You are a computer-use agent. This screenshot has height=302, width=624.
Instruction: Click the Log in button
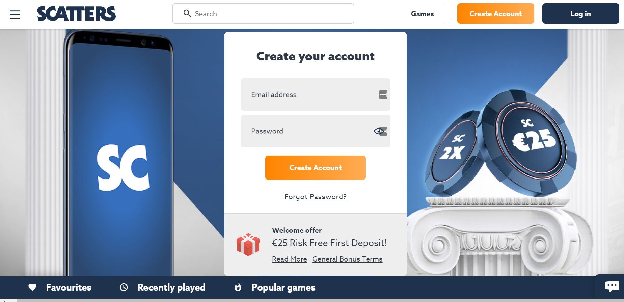pyautogui.click(x=580, y=13)
